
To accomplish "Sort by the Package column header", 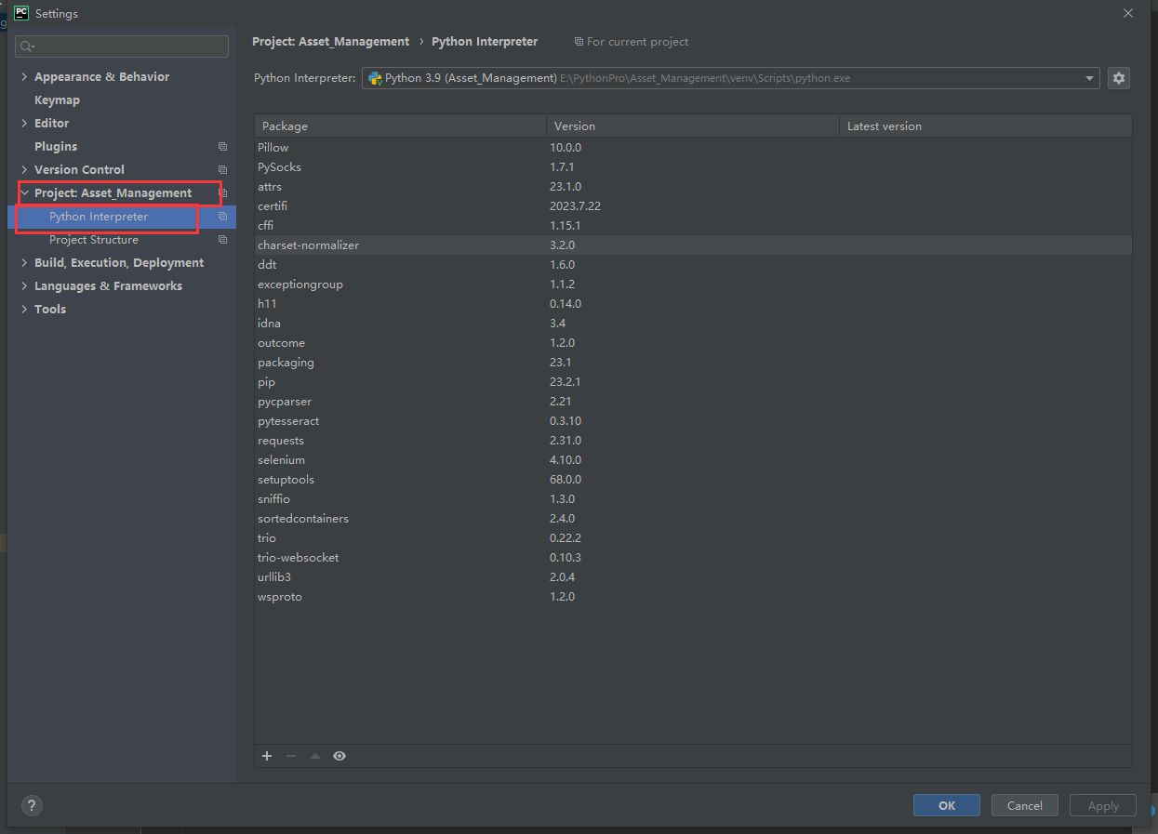I will 400,126.
